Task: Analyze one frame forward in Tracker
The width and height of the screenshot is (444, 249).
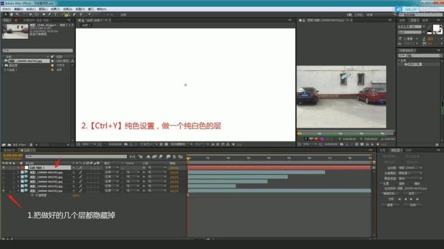Action: pos(417,199)
